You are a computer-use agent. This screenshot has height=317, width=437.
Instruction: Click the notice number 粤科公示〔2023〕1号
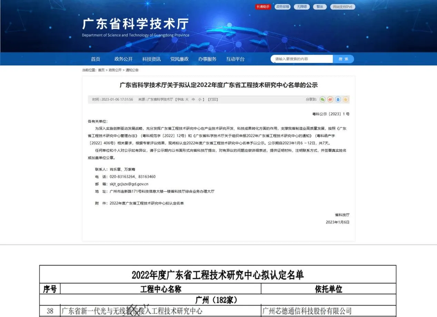pyautogui.click(x=331, y=114)
